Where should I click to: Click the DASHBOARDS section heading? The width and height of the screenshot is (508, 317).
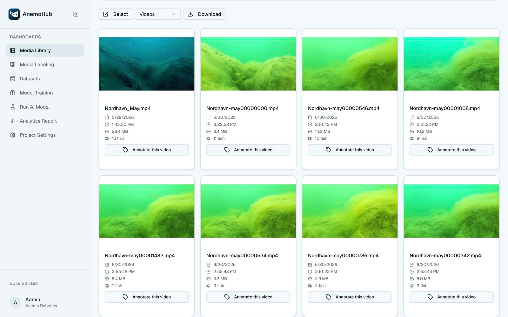coord(25,37)
